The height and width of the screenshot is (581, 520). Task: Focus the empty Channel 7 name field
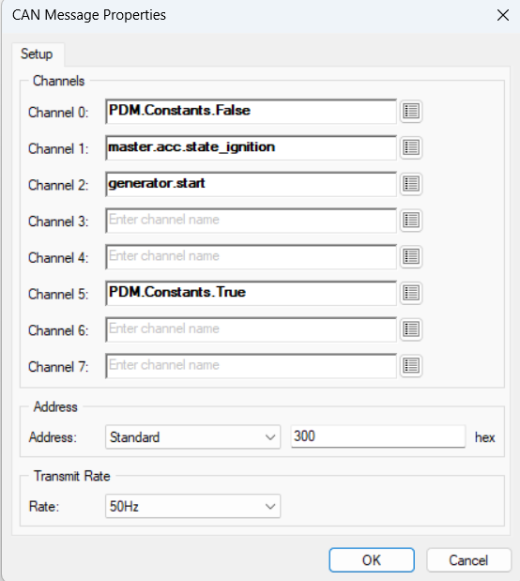tap(251, 365)
